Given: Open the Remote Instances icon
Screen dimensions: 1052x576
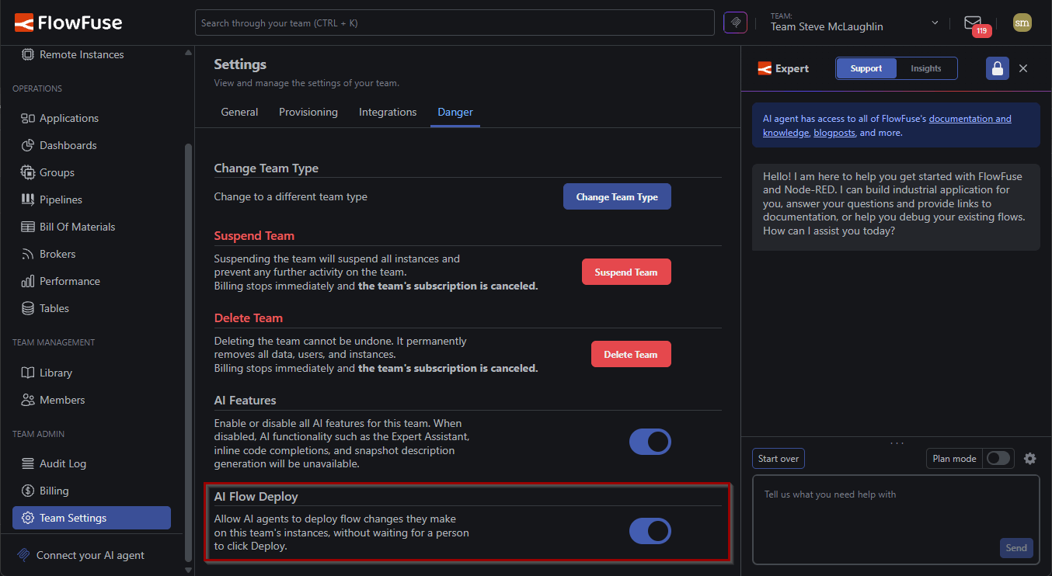Looking at the screenshot, I should tap(28, 54).
